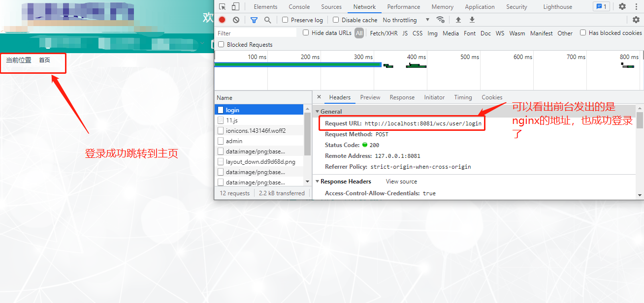The width and height of the screenshot is (644, 303).
Task: Filter requests by Media
Action: coord(451,33)
